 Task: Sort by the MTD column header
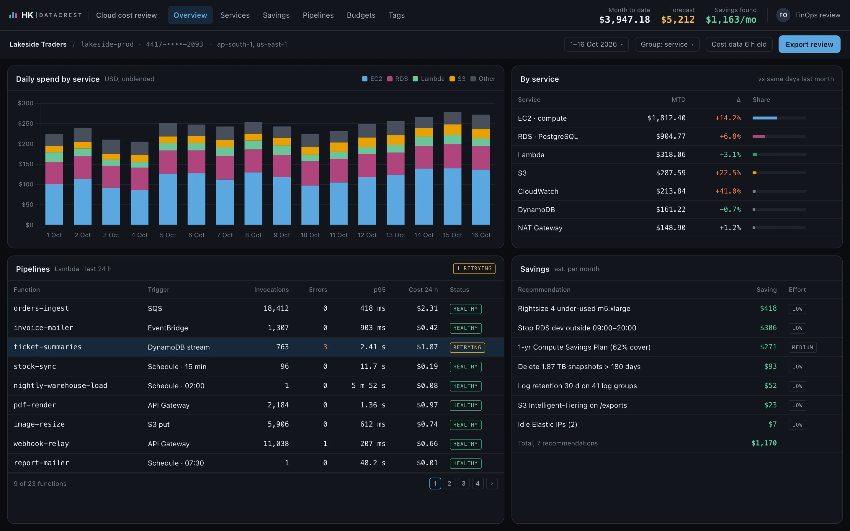(x=678, y=100)
